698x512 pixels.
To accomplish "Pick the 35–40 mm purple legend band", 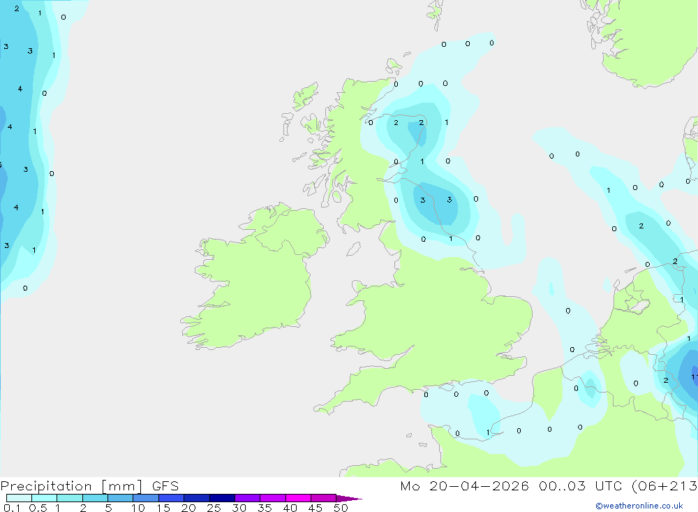I will [x=272, y=498].
